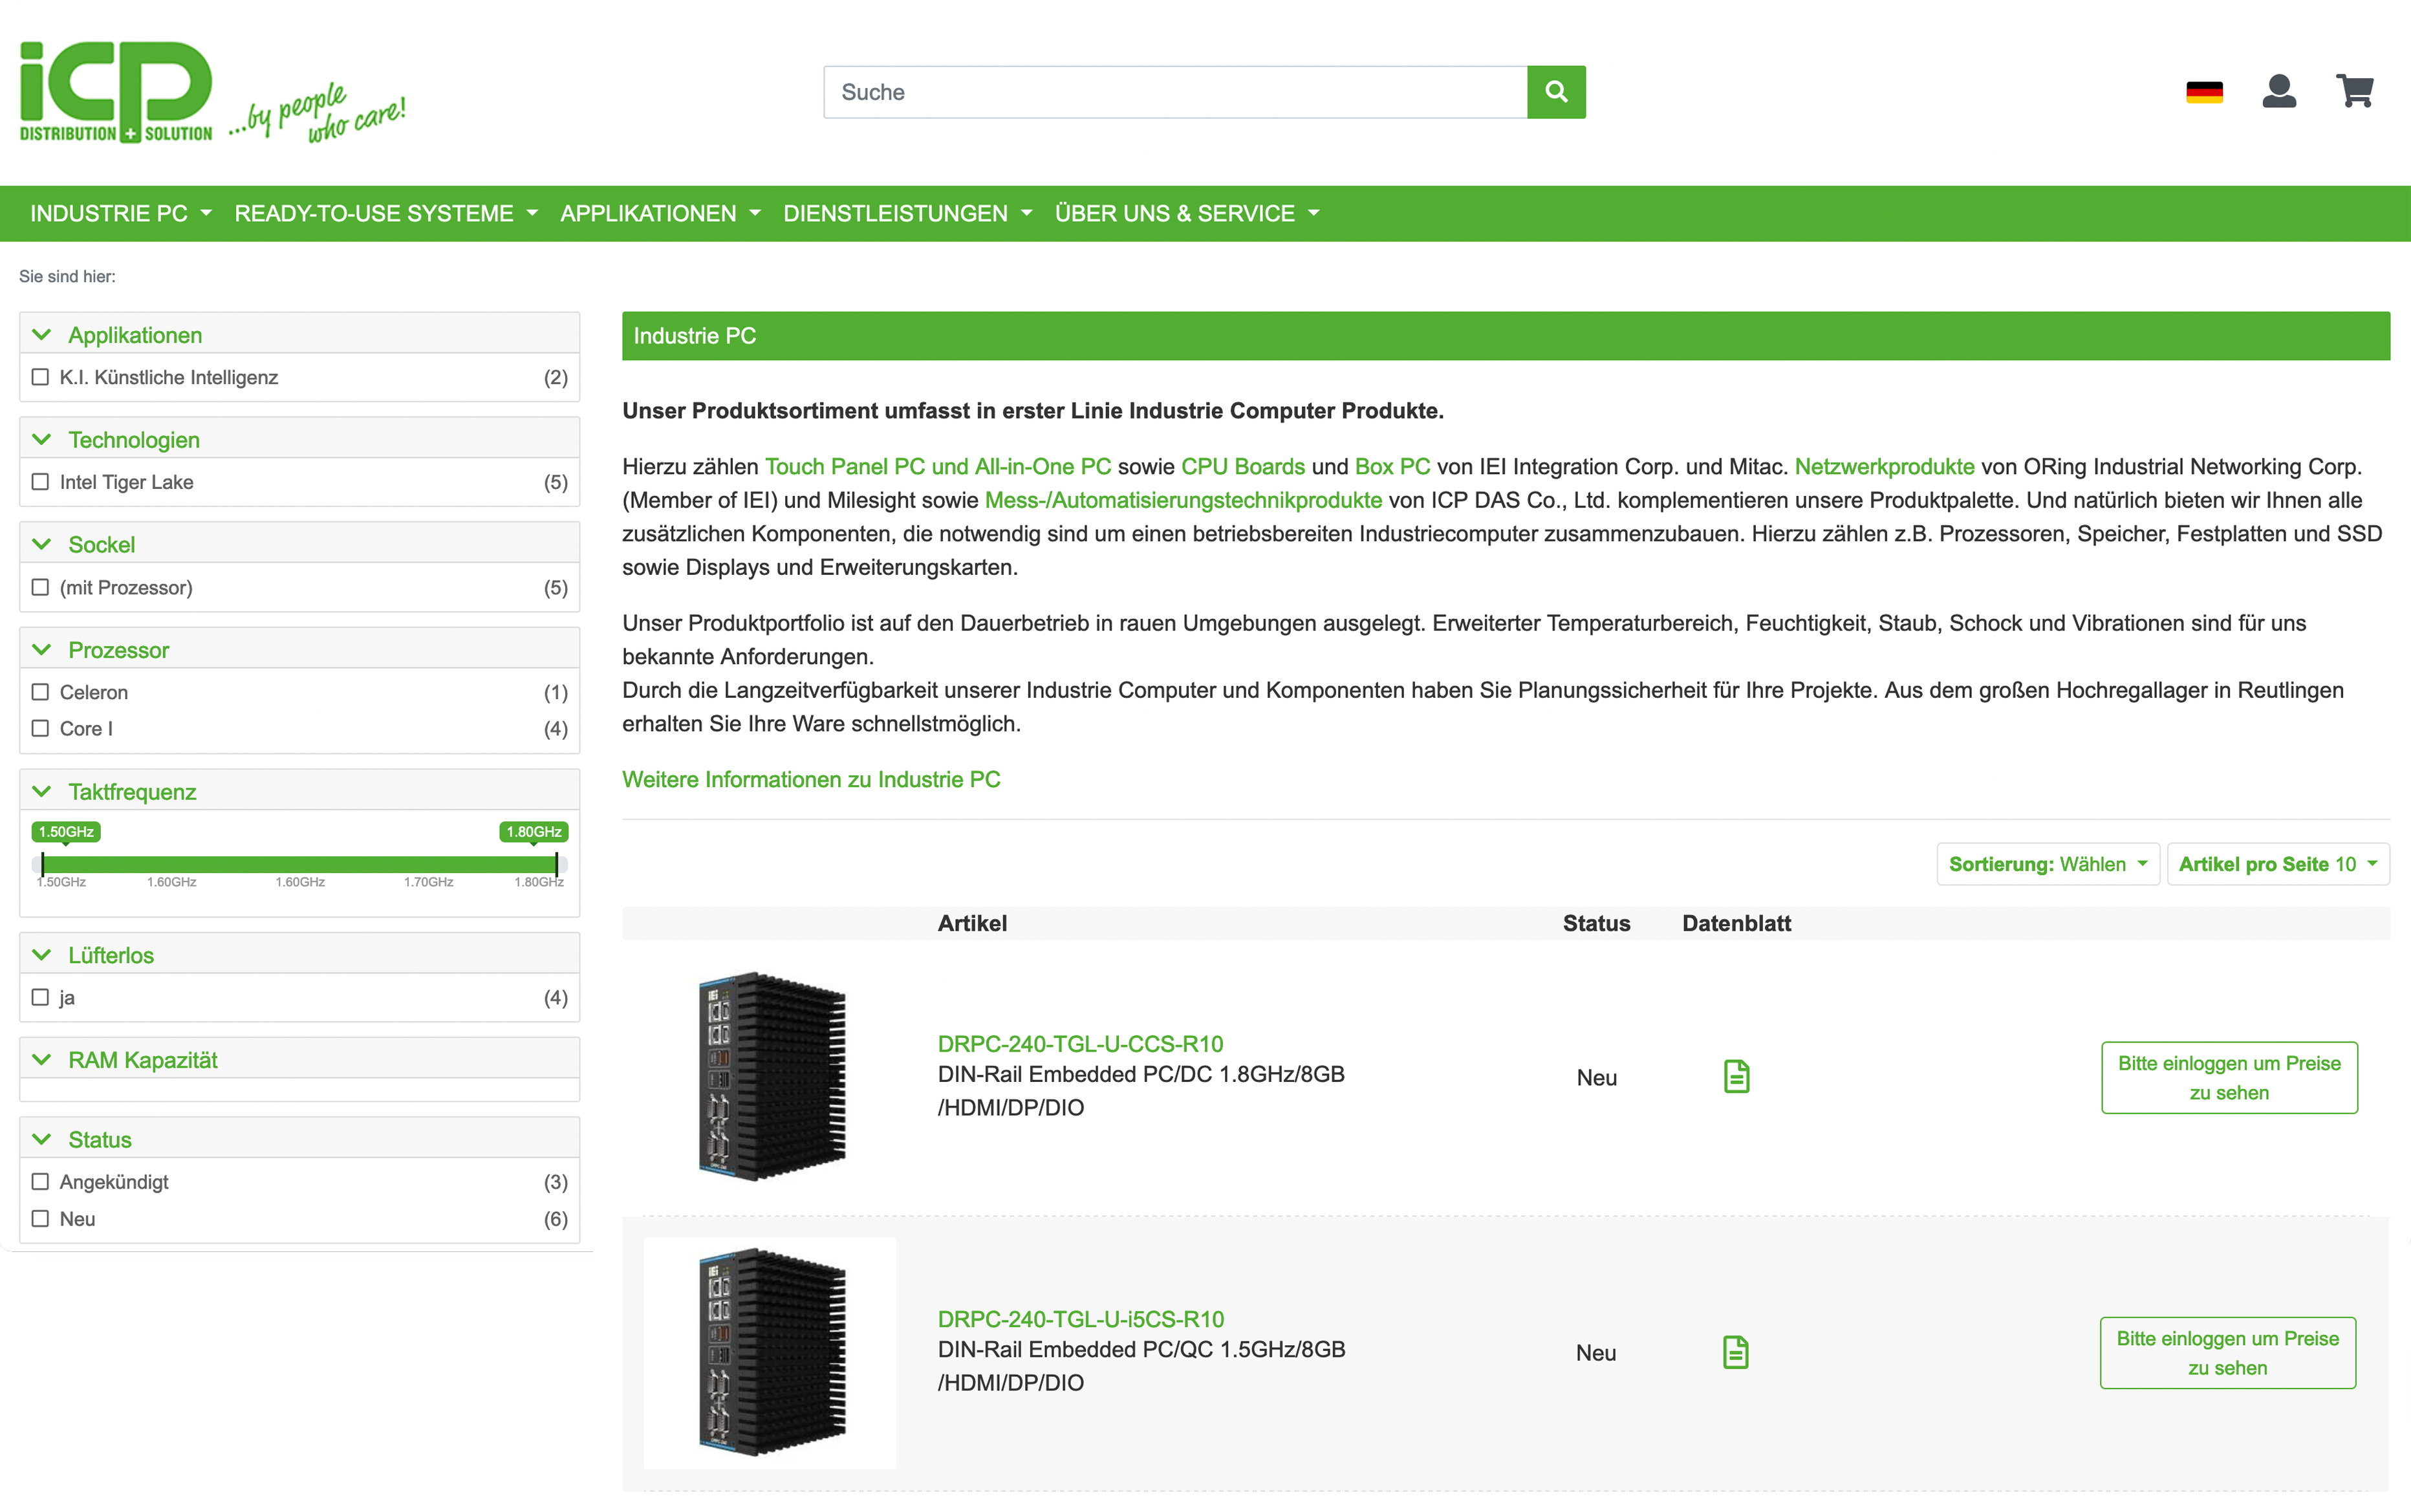Follow the CPU Boards link

tap(1243, 467)
